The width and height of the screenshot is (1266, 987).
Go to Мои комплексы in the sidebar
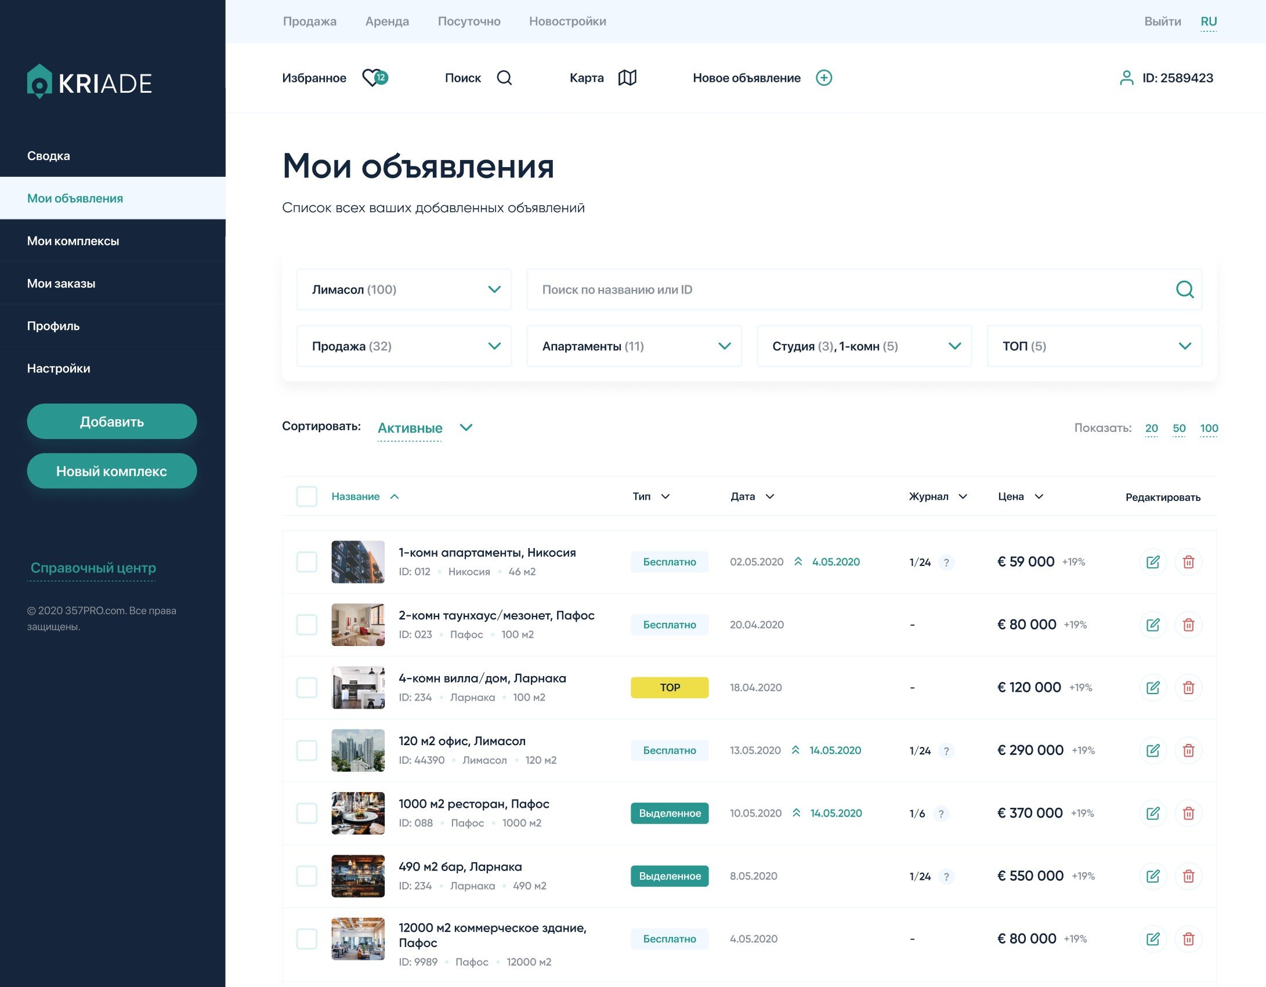point(73,241)
